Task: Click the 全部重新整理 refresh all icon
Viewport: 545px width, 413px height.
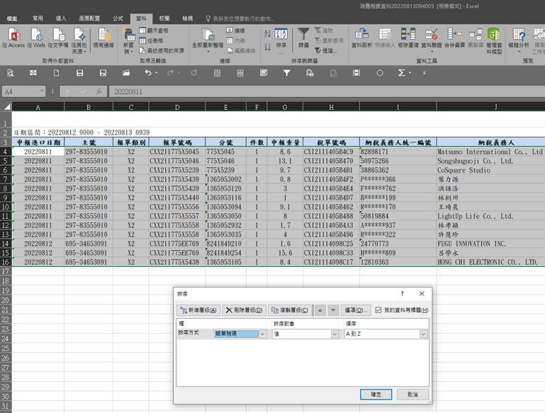Action: tap(207, 35)
